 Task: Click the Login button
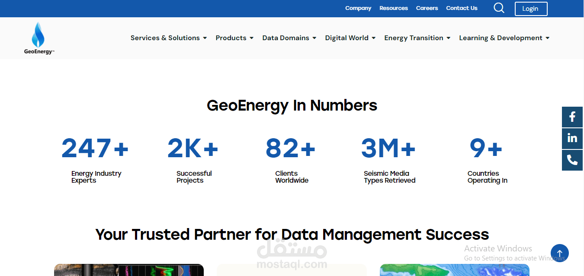pos(531,9)
